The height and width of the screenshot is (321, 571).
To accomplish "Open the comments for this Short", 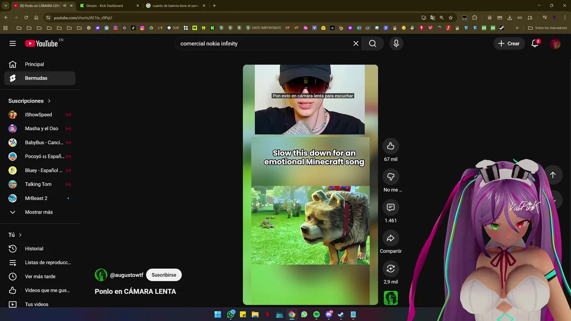I will point(391,207).
